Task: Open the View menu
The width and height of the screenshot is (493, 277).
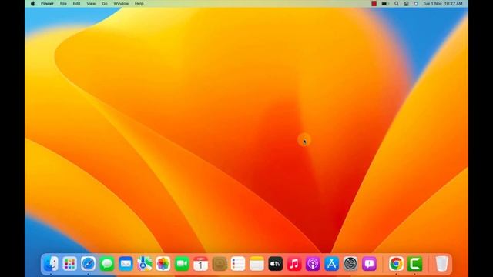Action: (91, 3)
